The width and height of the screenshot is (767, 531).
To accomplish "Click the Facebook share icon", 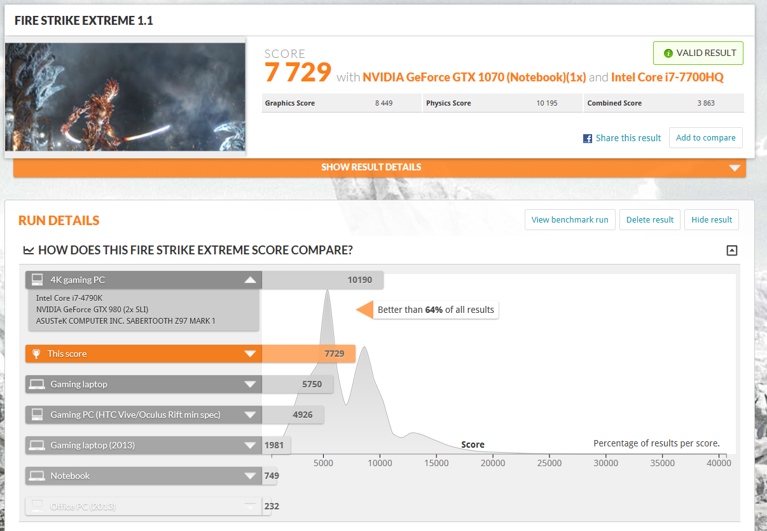I will 588,138.
